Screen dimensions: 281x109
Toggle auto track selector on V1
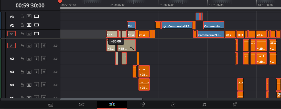click(x=29, y=34)
